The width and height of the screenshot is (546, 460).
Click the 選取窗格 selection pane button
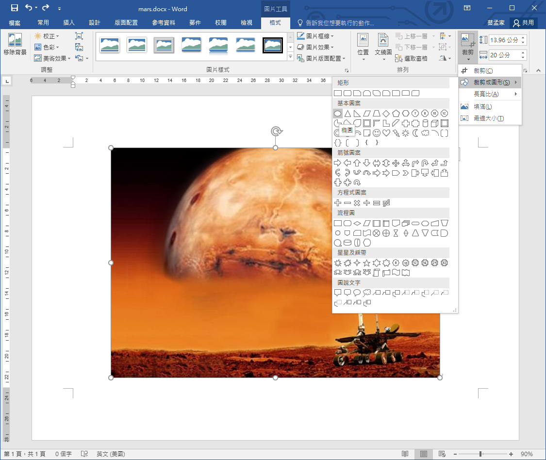[x=412, y=58]
